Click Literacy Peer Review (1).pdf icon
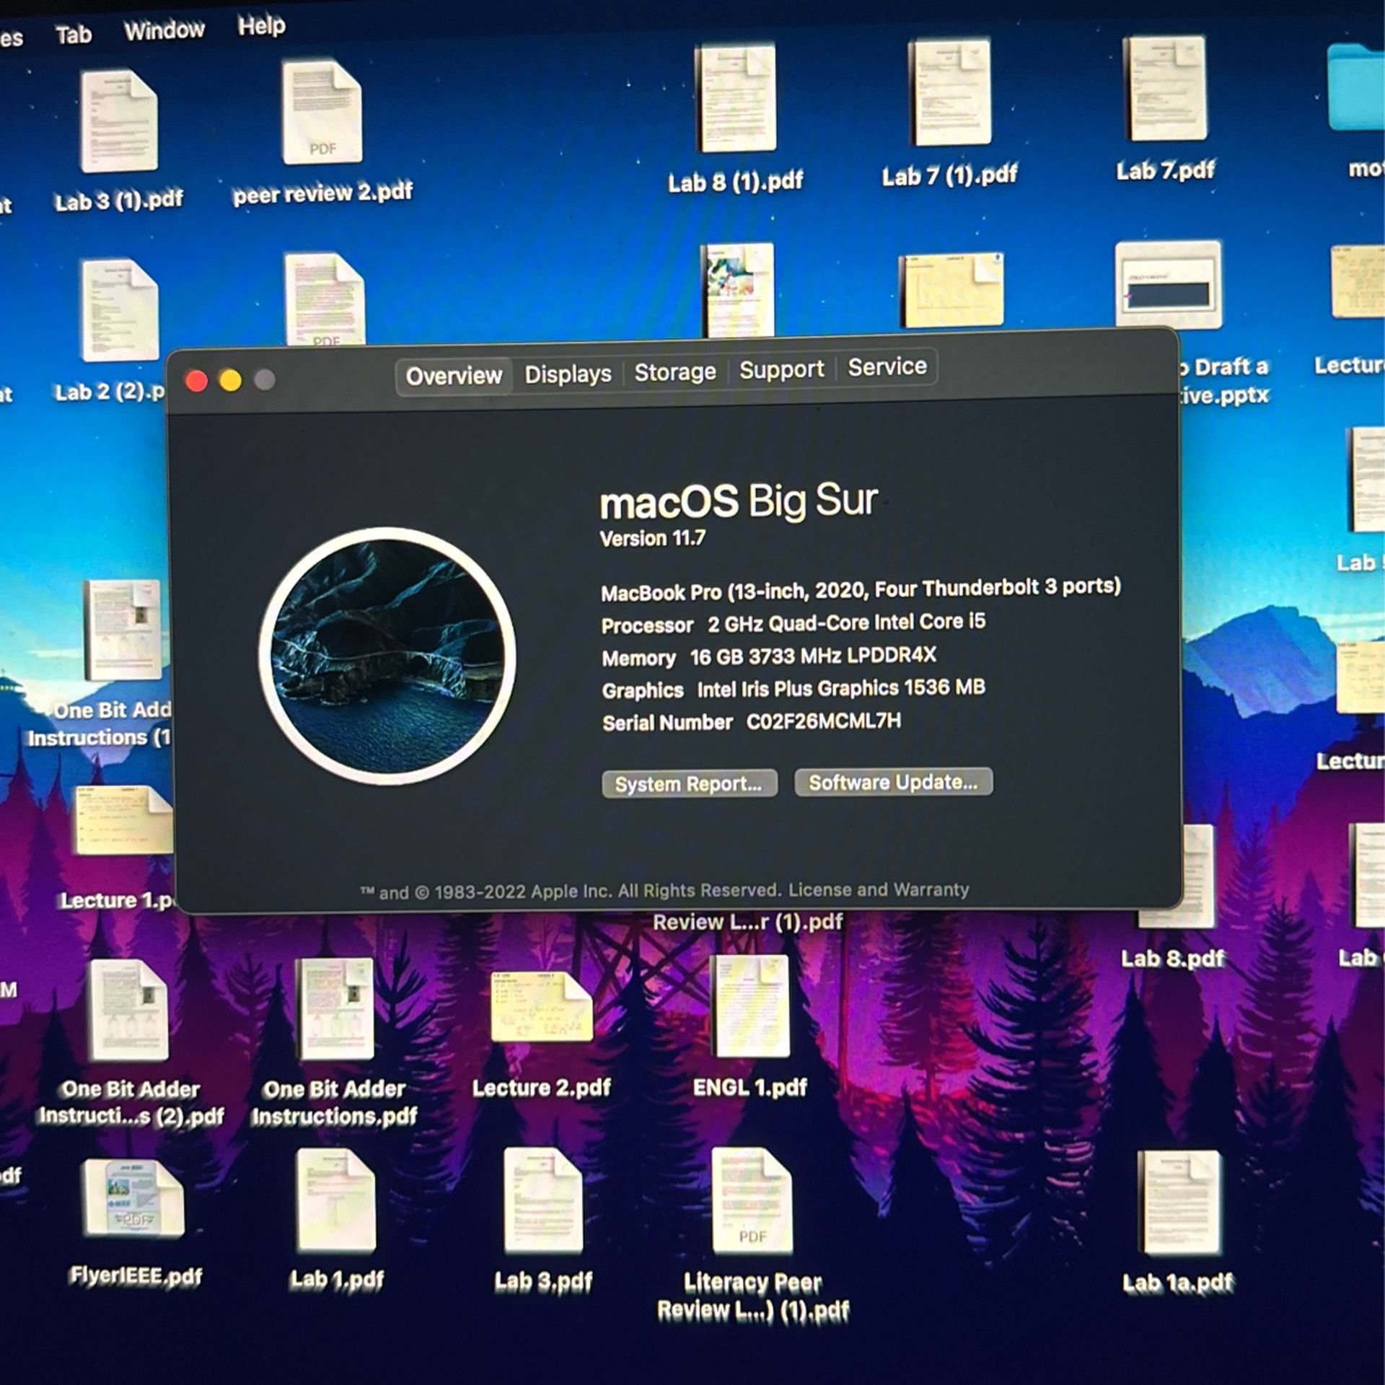The height and width of the screenshot is (1385, 1385). pos(752,1200)
